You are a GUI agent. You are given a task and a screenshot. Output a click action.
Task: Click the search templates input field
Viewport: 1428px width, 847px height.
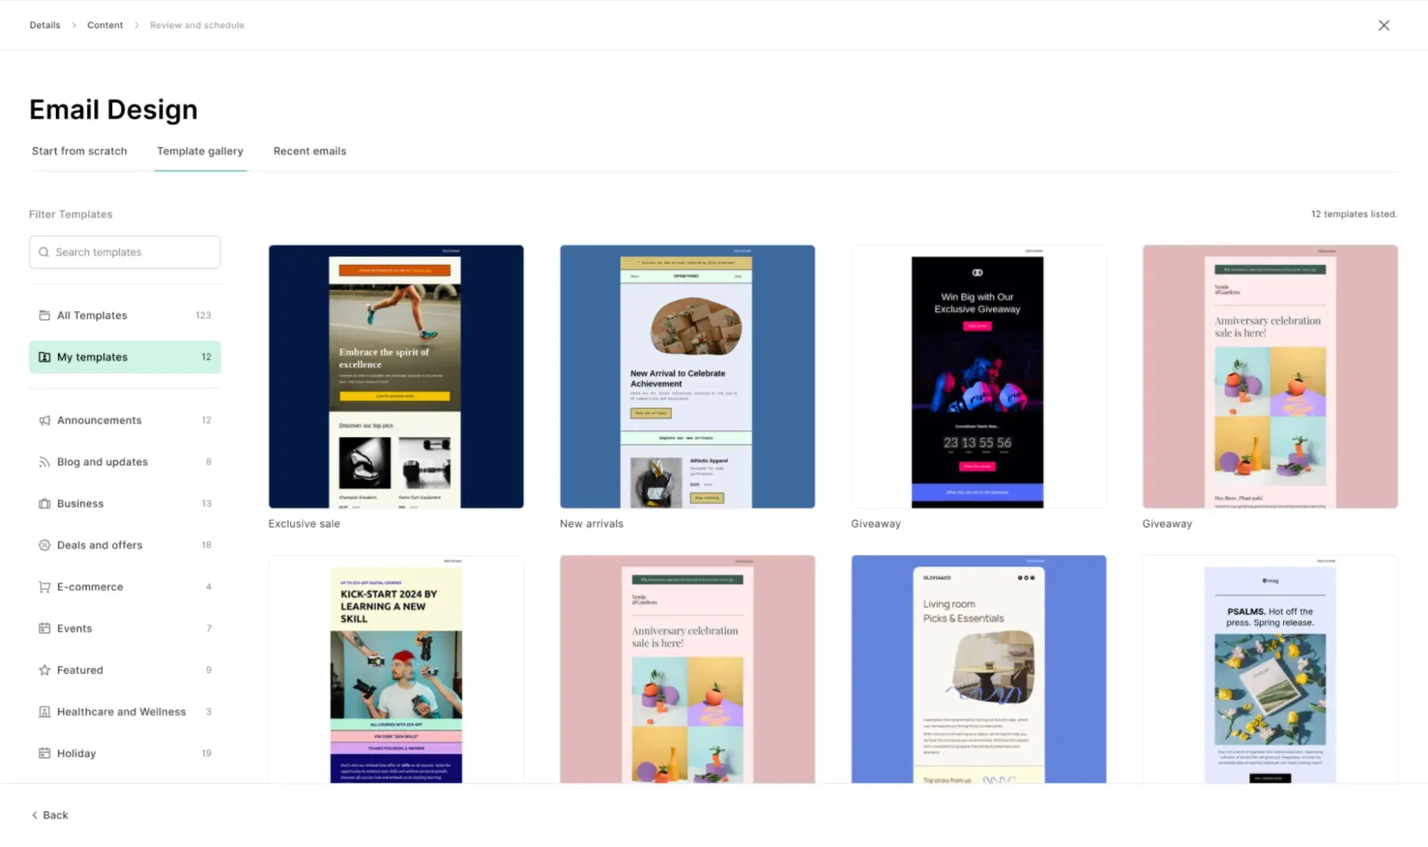click(124, 252)
